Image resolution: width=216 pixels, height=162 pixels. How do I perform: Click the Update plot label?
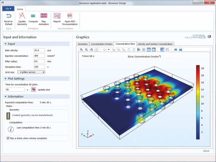pyautogui.click(x=44, y=90)
